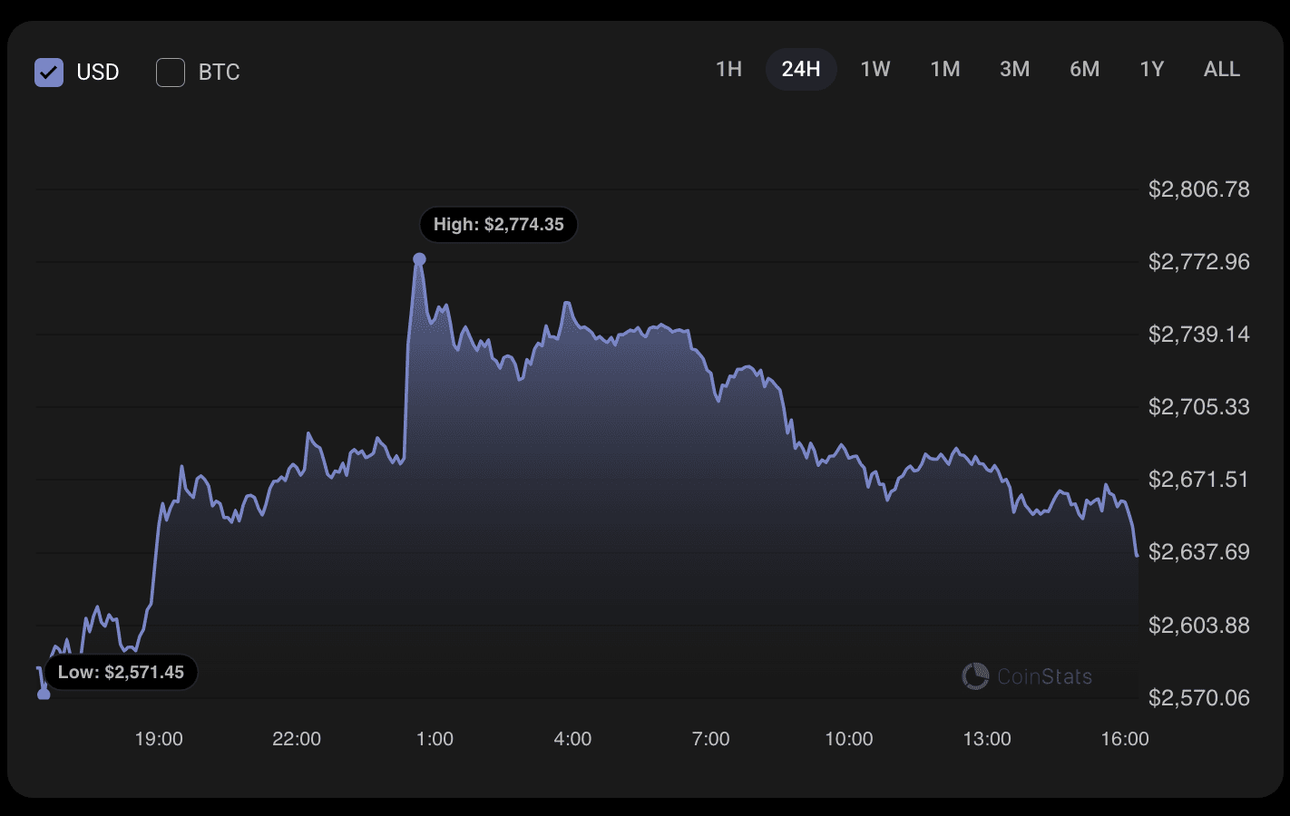Click the 22:00 time axis label

pos(297,739)
